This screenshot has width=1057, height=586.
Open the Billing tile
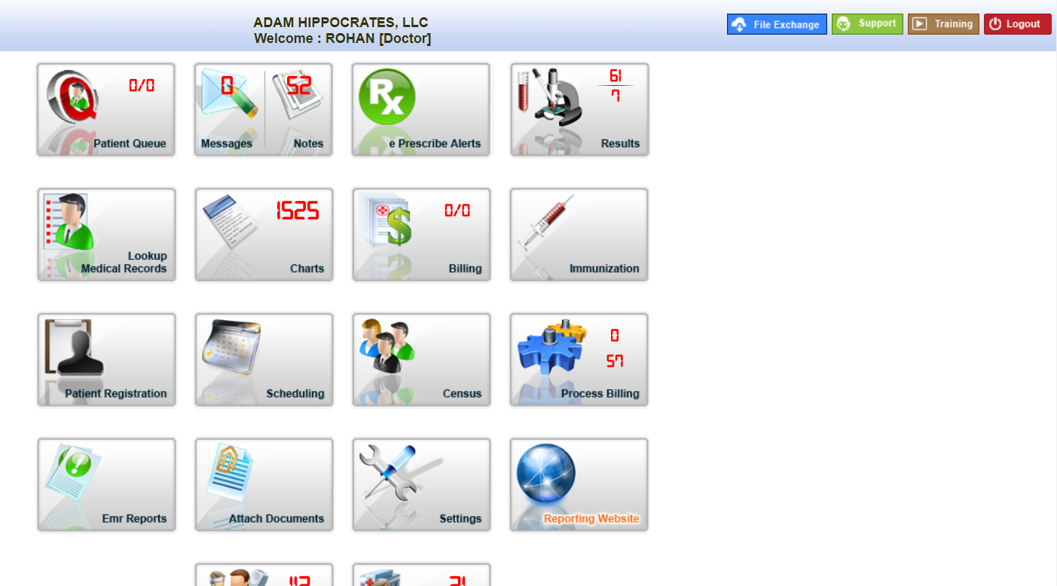click(x=421, y=235)
